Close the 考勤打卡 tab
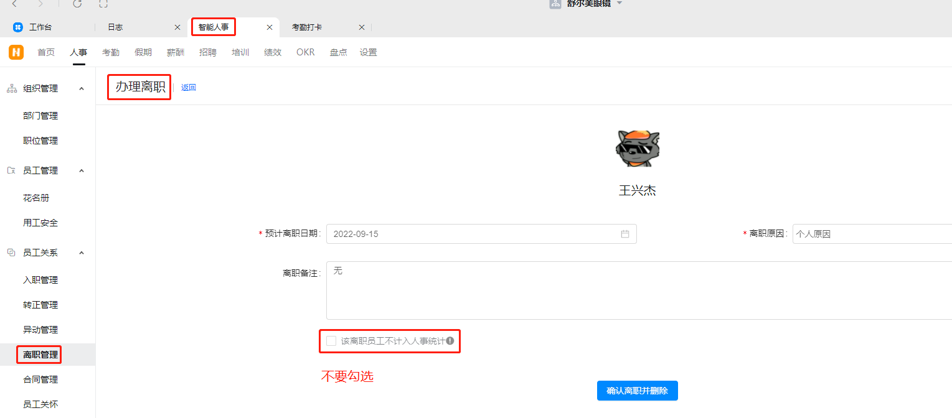 tap(362, 27)
